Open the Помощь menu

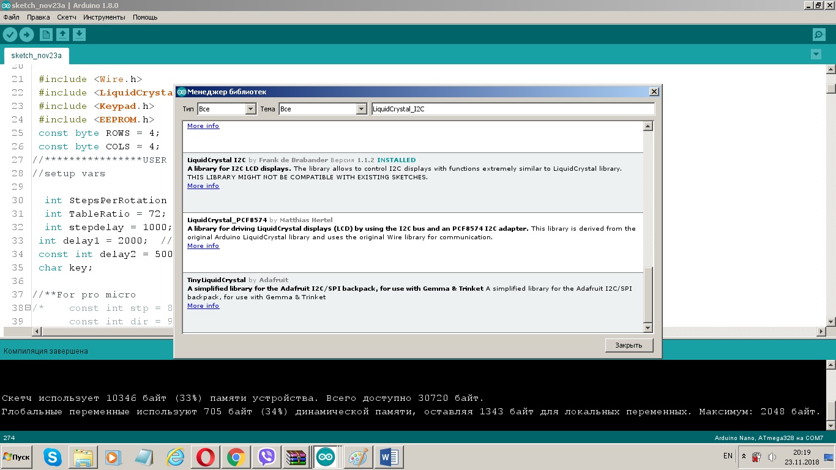click(x=145, y=17)
